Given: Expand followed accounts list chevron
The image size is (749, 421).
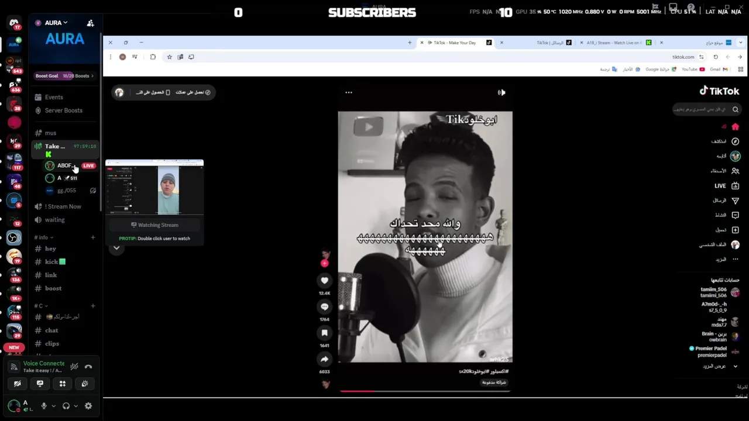Looking at the screenshot, I should click(736, 367).
